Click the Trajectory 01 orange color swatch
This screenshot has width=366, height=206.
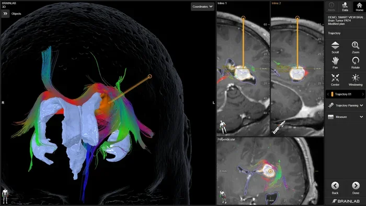[x=332, y=94]
